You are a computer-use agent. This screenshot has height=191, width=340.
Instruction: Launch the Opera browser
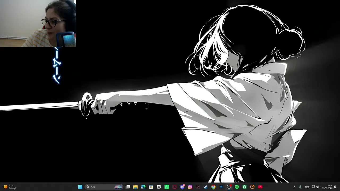click(174, 187)
